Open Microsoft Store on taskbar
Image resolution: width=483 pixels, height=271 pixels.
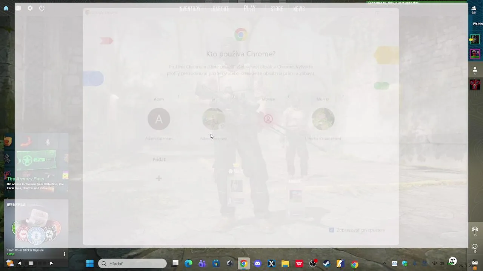click(216, 263)
